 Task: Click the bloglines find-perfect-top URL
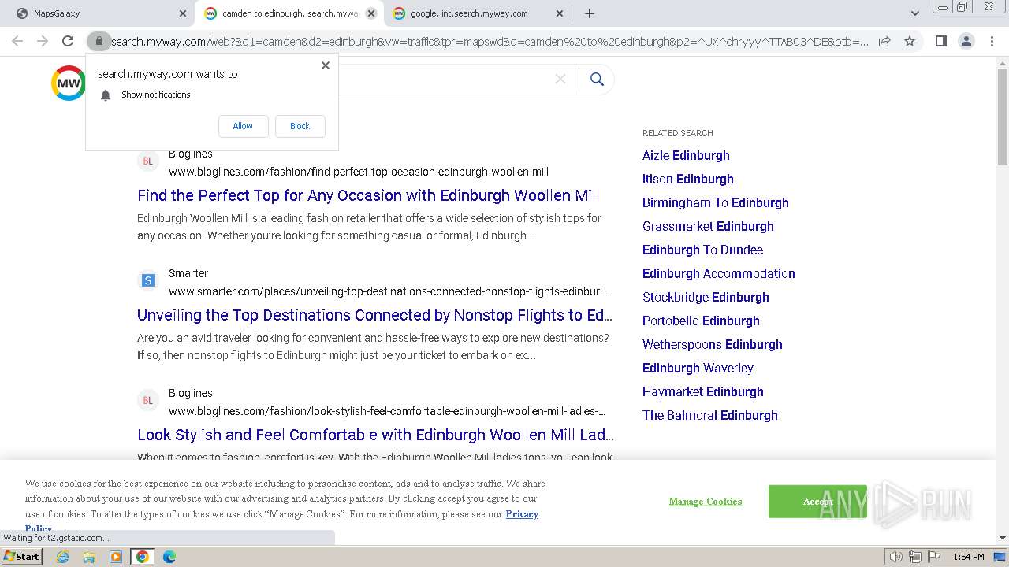(359, 172)
